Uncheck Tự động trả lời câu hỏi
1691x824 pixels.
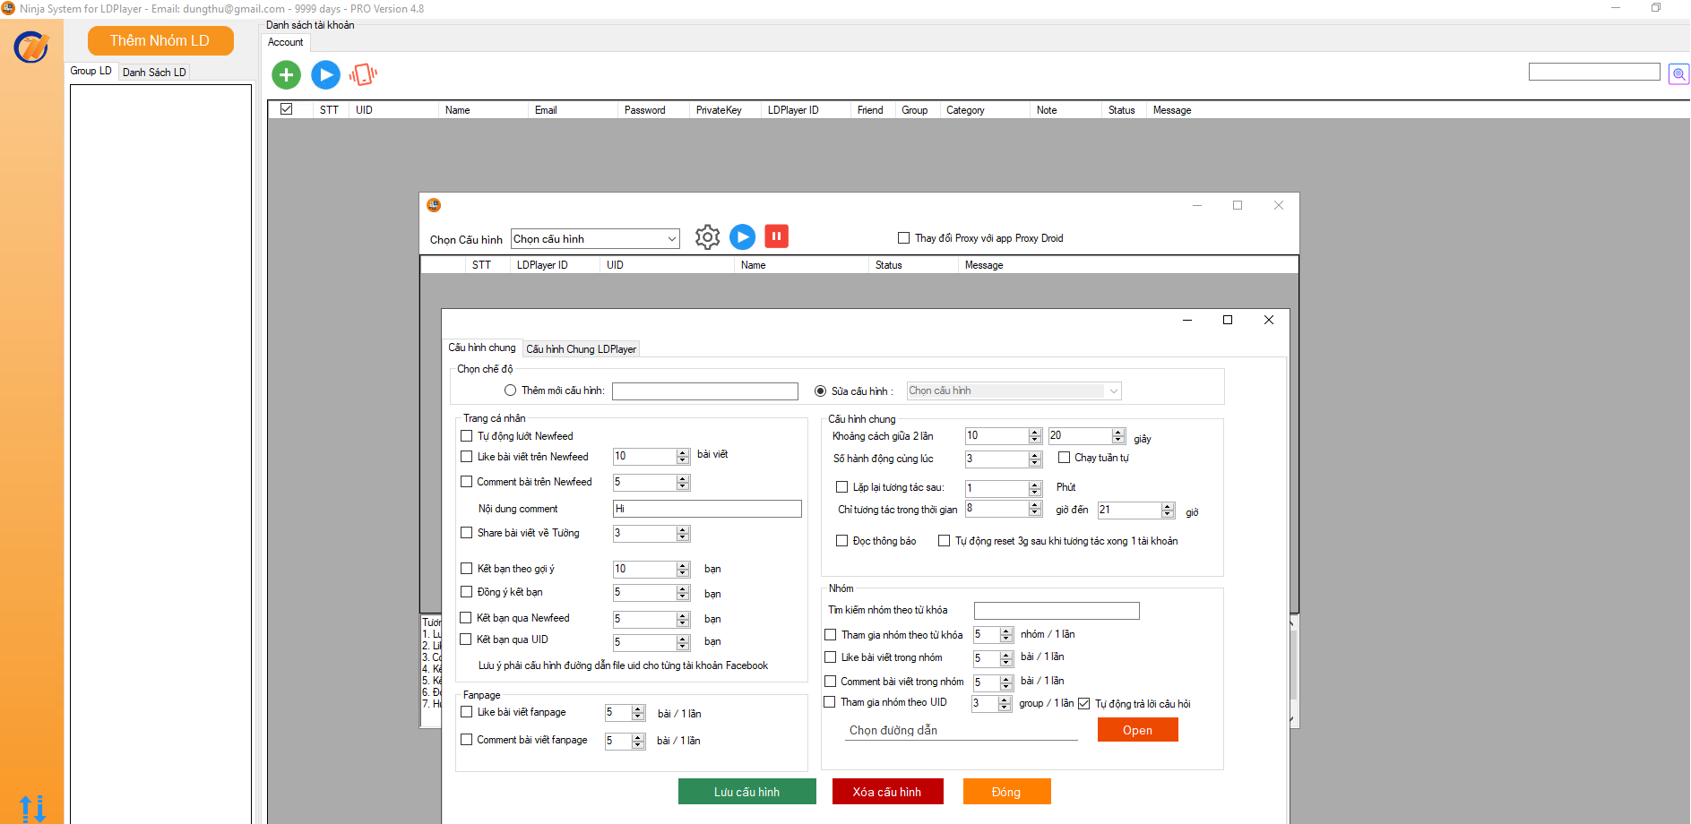point(1083,704)
